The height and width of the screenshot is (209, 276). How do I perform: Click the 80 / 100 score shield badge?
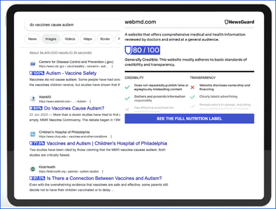pyautogui.click(x=142, y=50)
